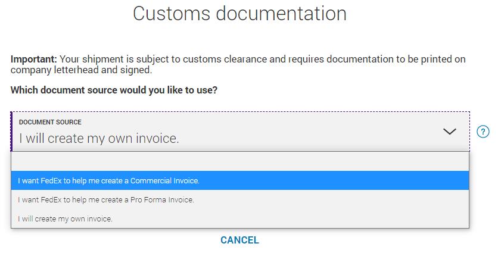Click the word 'documentation' in the title
Viewport: 498px width, 253px height.
281,14
